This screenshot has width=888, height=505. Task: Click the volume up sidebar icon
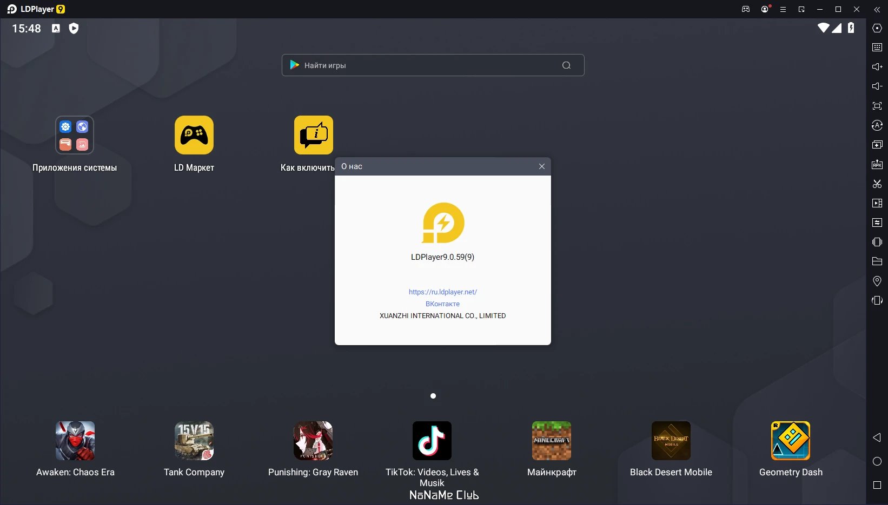[877, 67]
